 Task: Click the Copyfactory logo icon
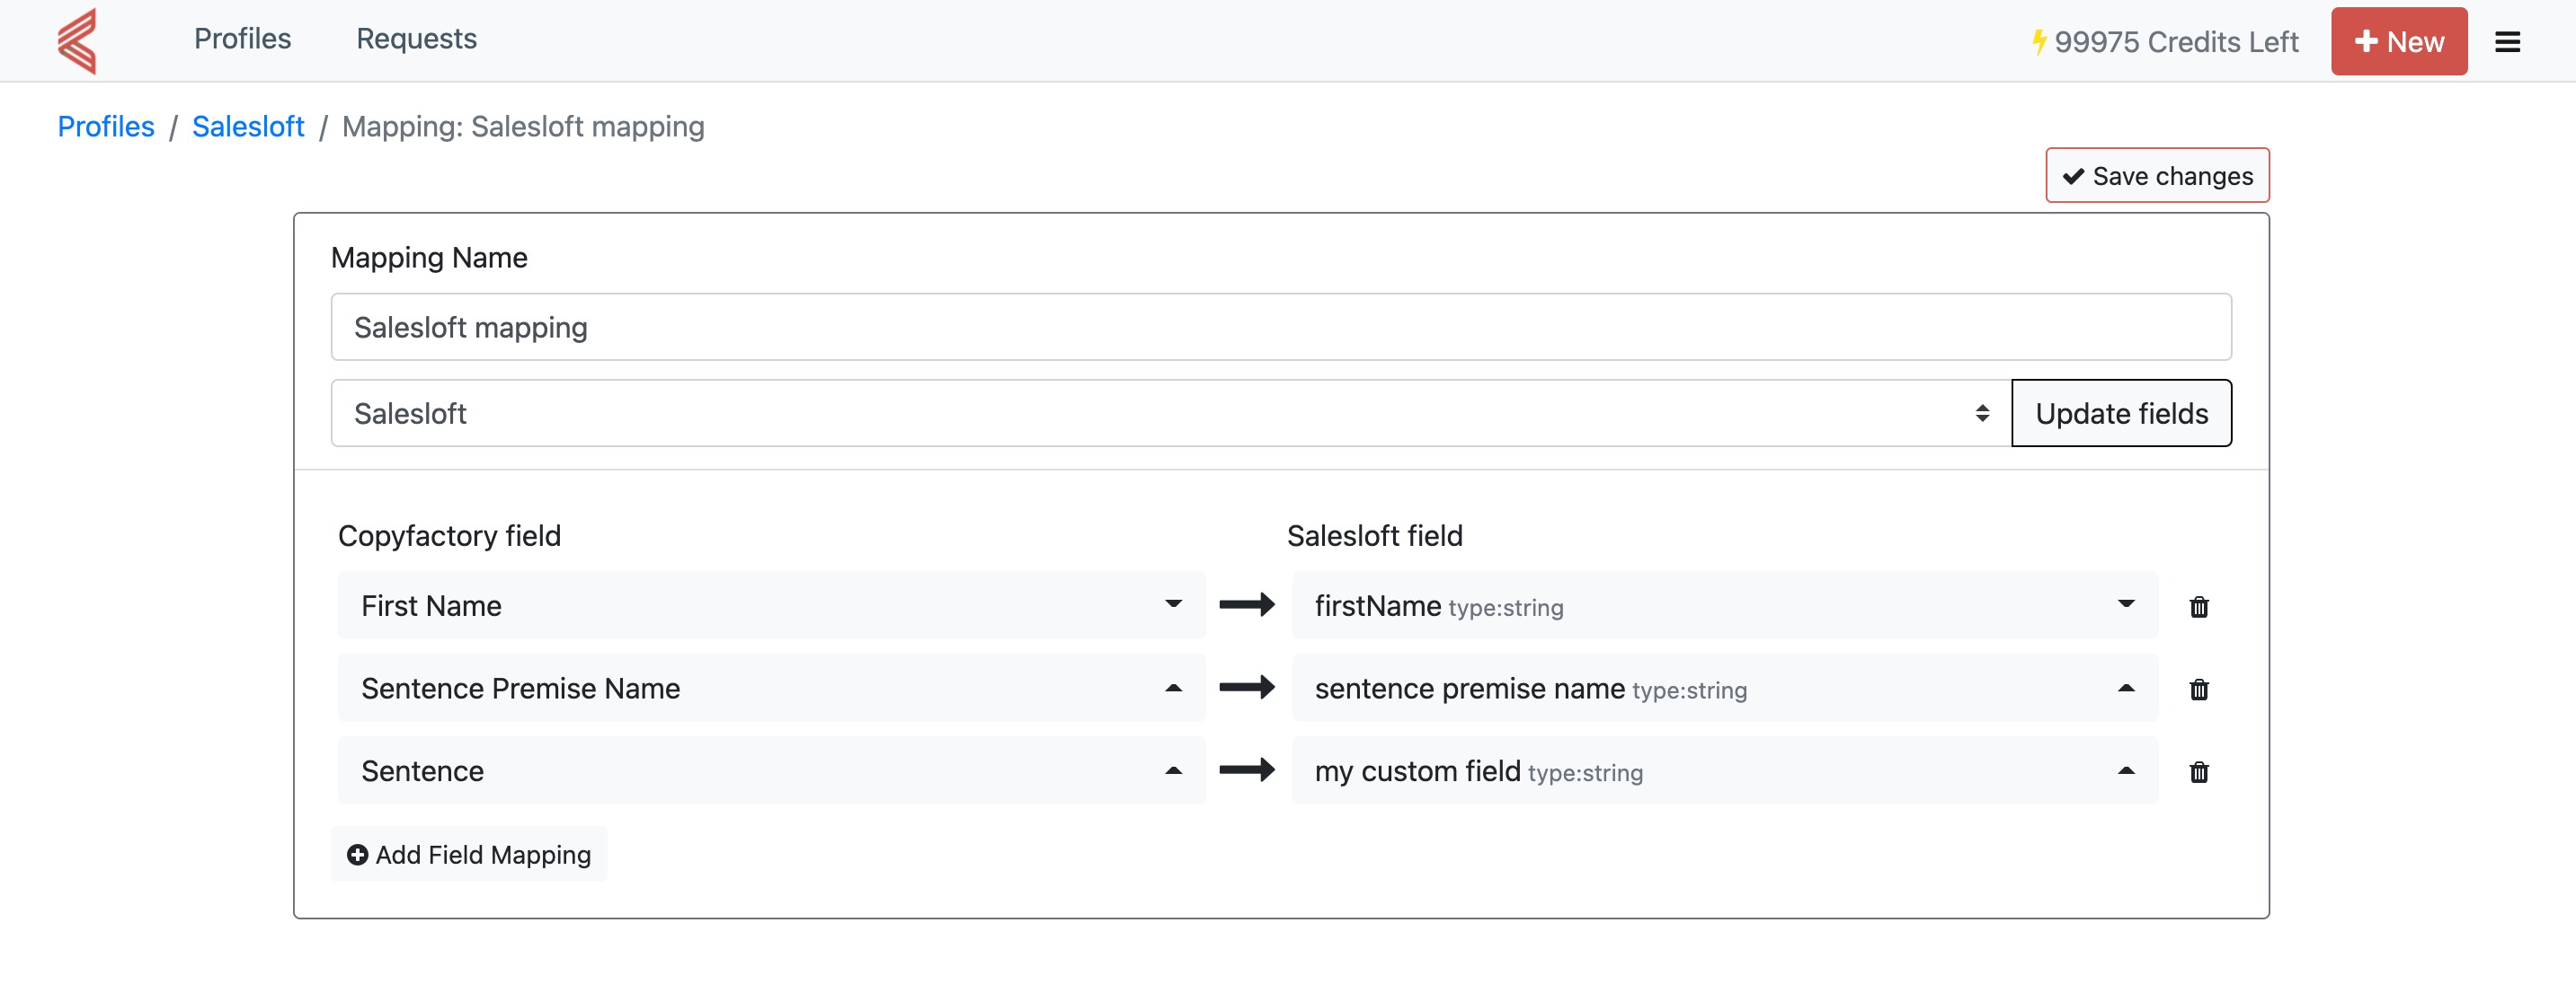click(77, 41)
